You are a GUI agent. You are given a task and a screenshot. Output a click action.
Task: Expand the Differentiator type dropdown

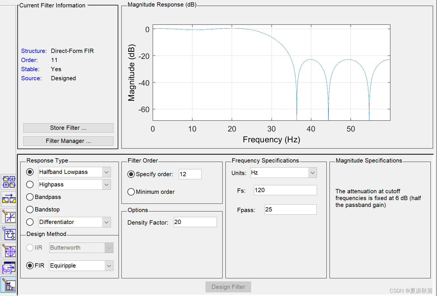106,222
